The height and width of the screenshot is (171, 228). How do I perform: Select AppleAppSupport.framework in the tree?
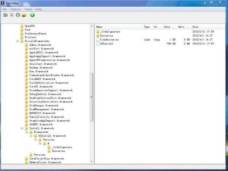[x=47, y=56]
